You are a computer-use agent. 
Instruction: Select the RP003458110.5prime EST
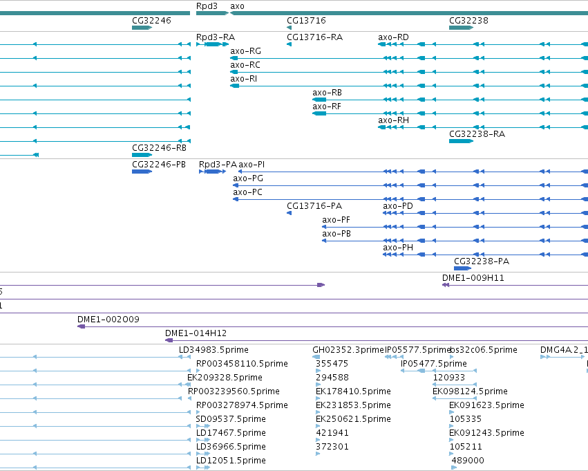click(x=242, y=364)
